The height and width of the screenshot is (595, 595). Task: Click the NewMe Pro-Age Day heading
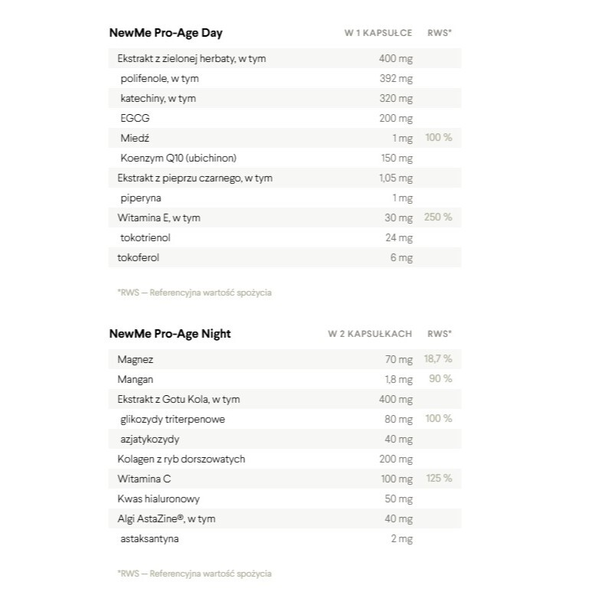[x=166, y=33]
